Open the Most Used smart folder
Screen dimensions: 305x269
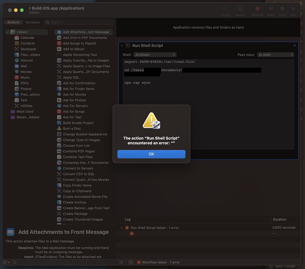[x=25, y=112]
